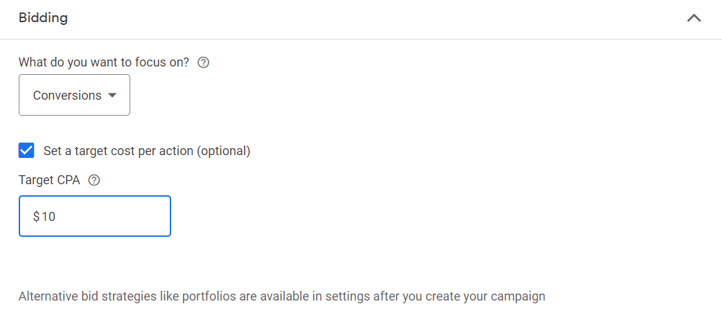
Task: Place cursor after the value 10
Action: tap(57, 216)
